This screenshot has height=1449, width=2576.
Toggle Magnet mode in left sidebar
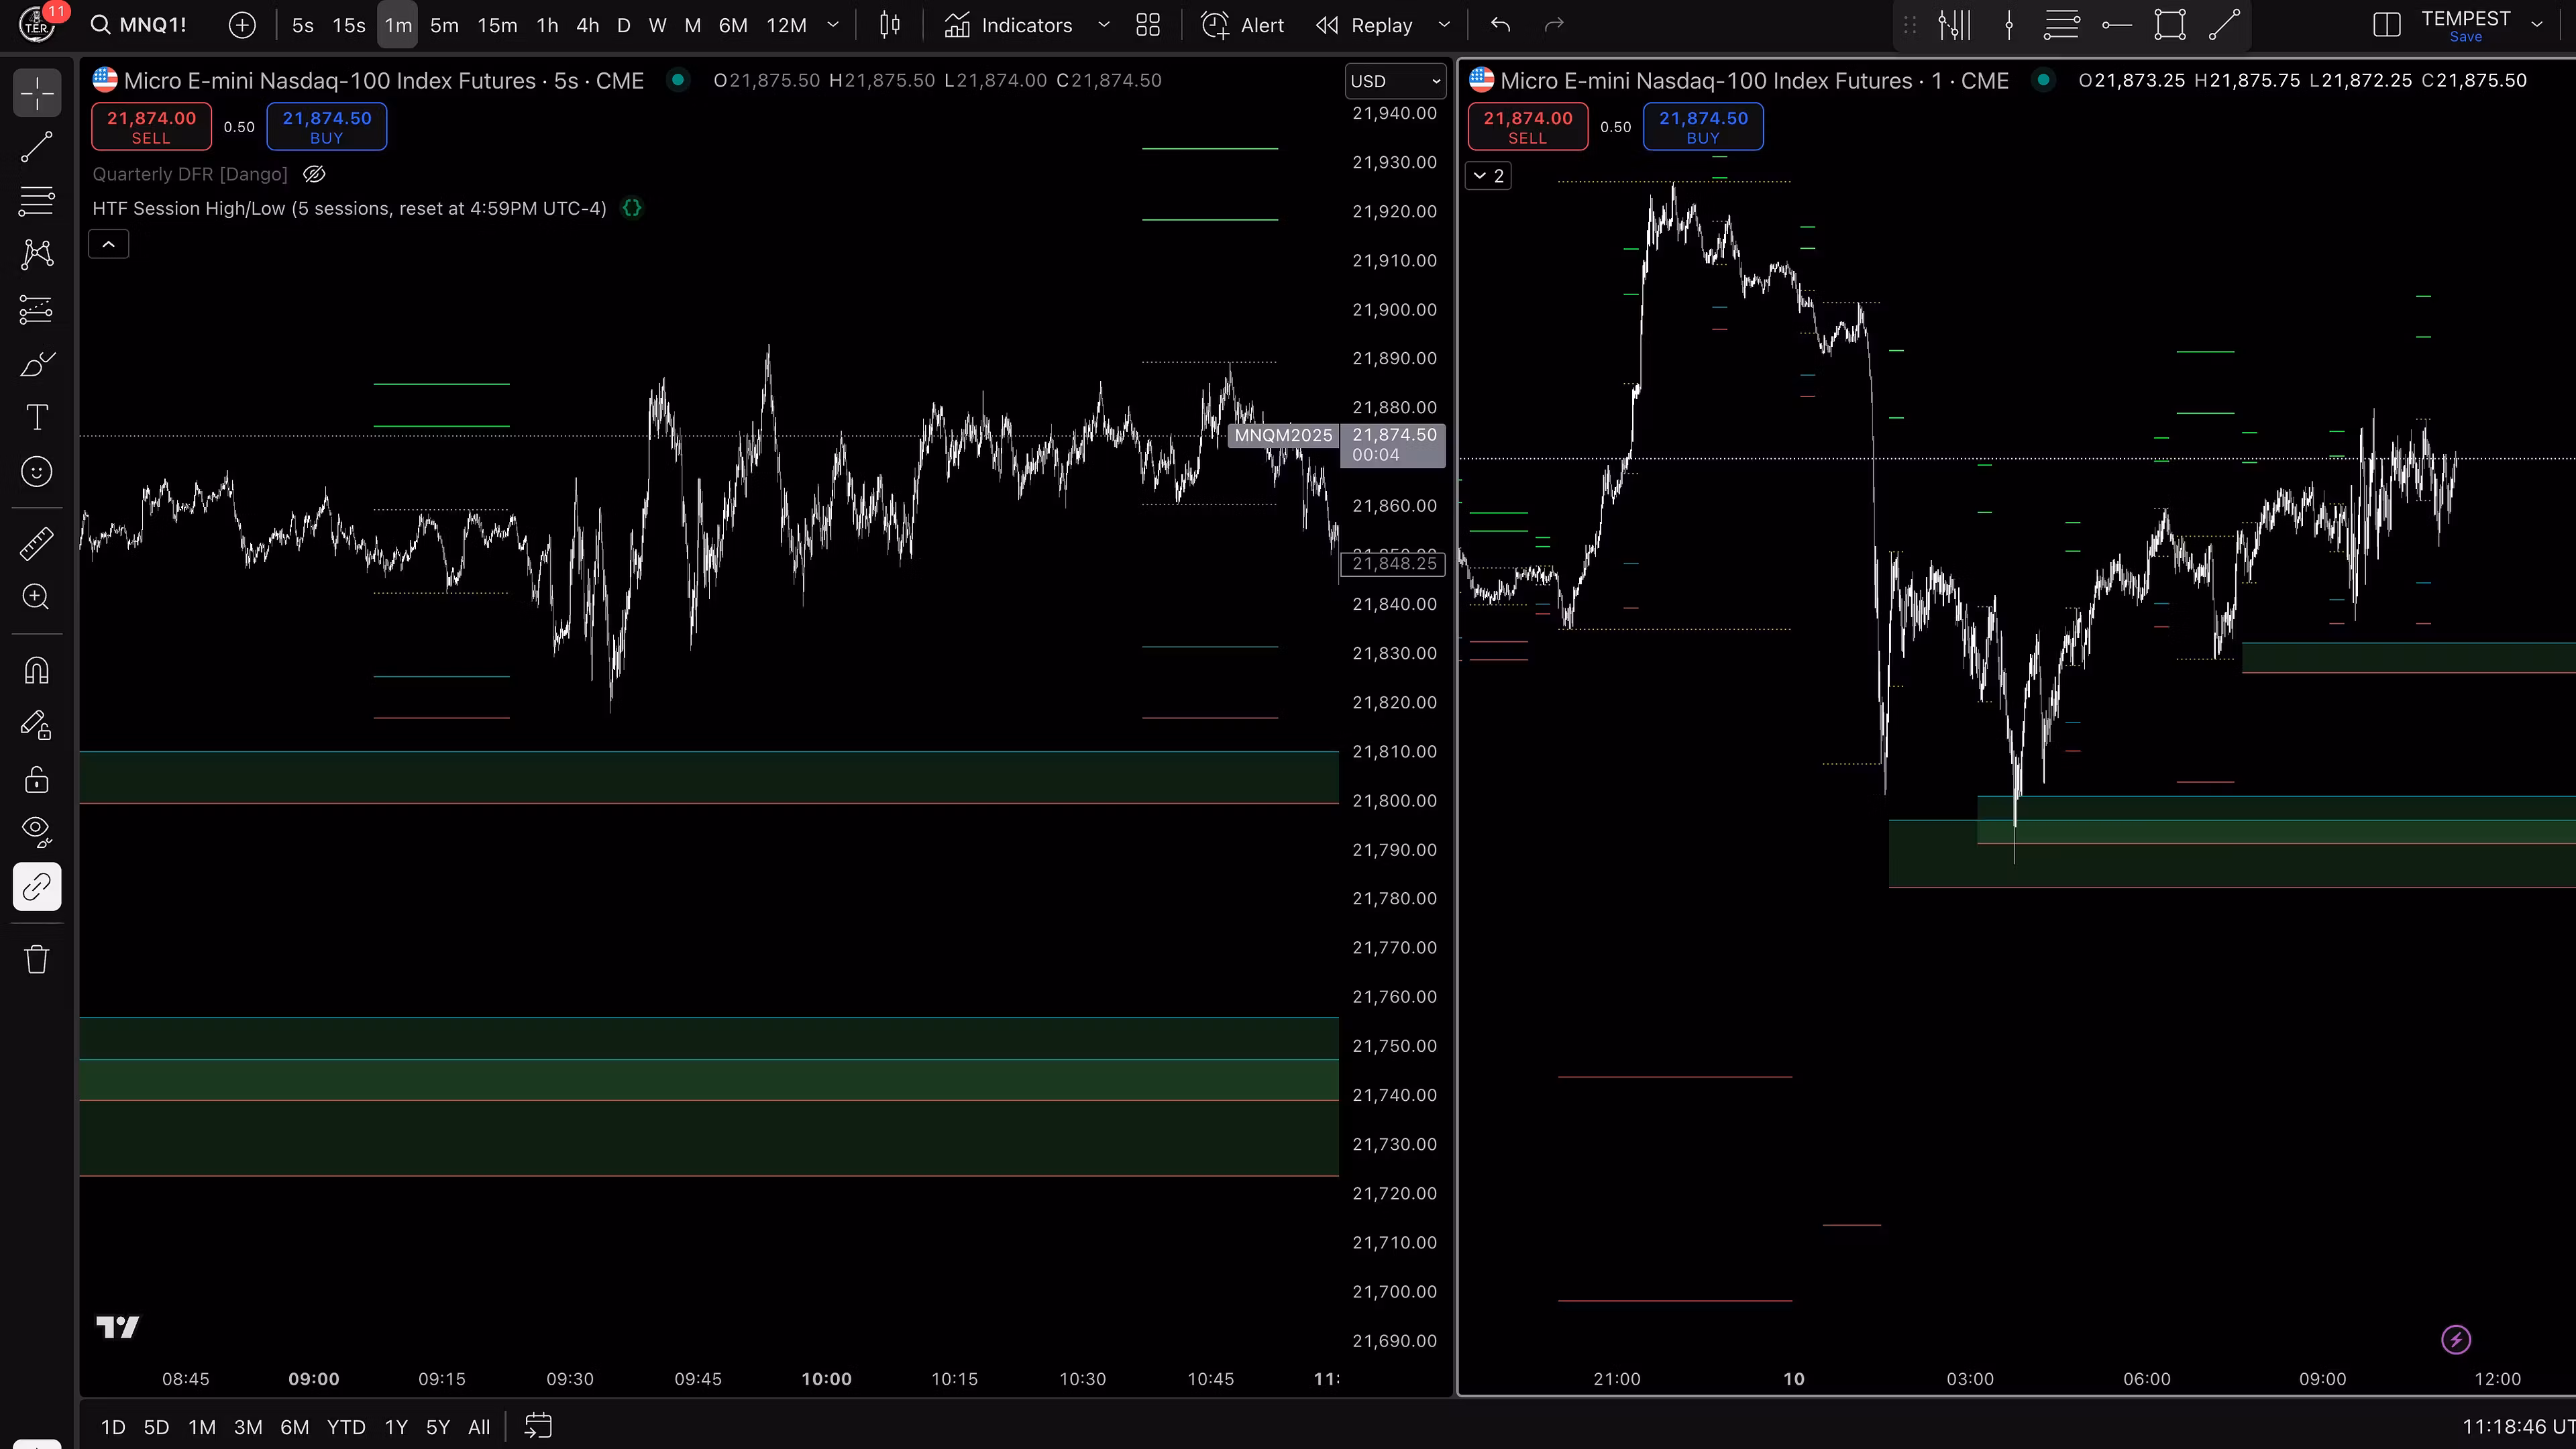37,670
